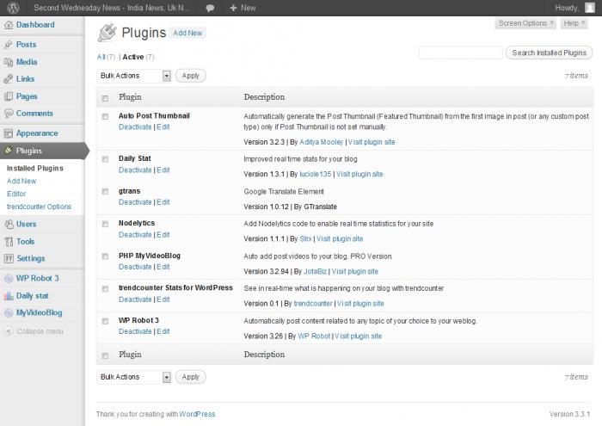
Task: Click the Media icon in sidebar
Action: pos(9,62)
